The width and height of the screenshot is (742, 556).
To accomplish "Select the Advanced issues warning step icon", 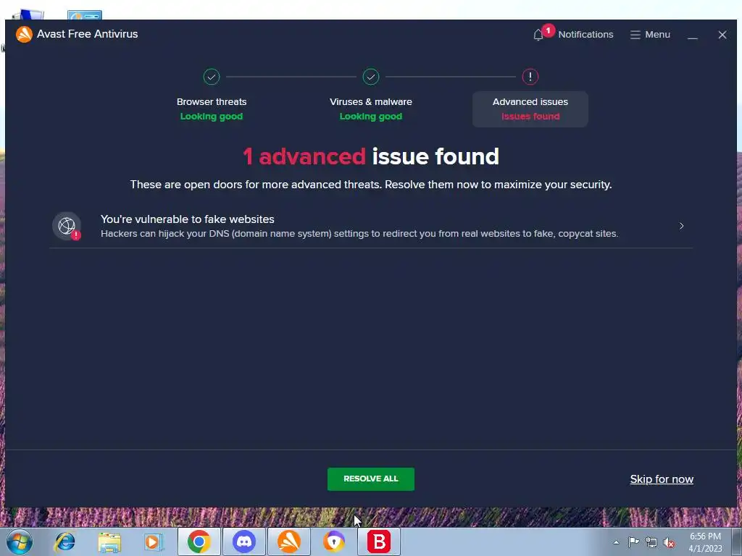I will 530,77.
